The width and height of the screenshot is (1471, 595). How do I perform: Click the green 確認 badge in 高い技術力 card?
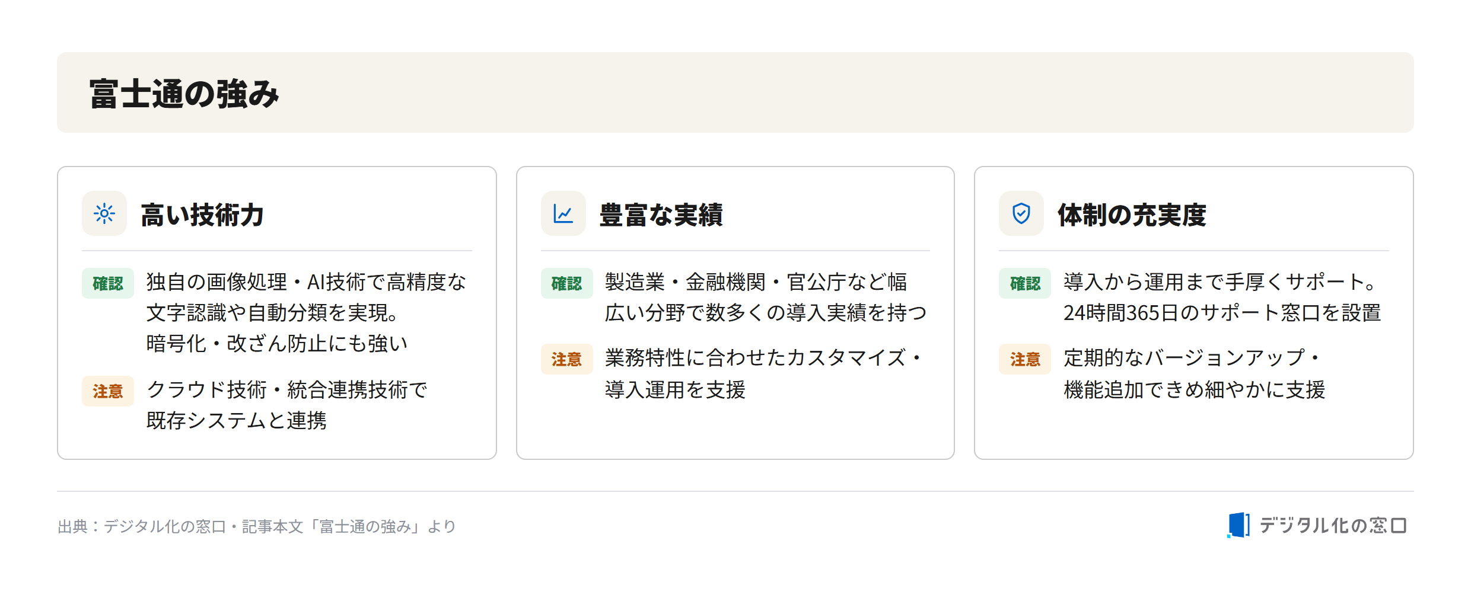point(108,283)
